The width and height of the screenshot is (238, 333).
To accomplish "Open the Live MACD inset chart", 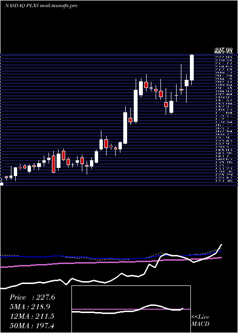I will 131,309.
